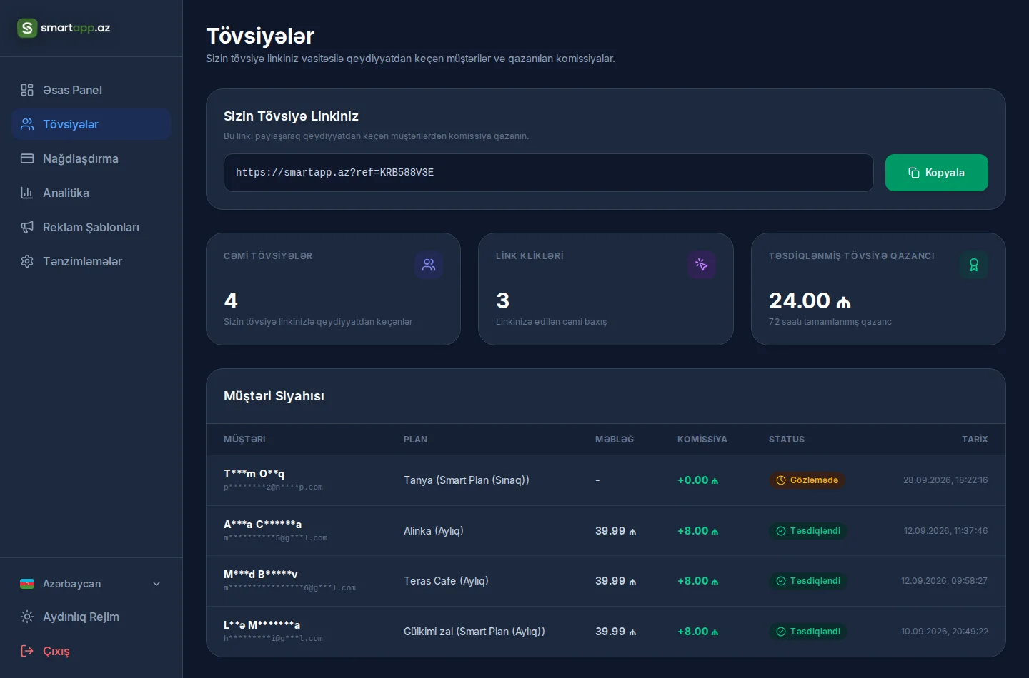Open the Nağdlaşdırma menu item
The height and width of the screenshot is (678, 1029).
coord(91,158)
